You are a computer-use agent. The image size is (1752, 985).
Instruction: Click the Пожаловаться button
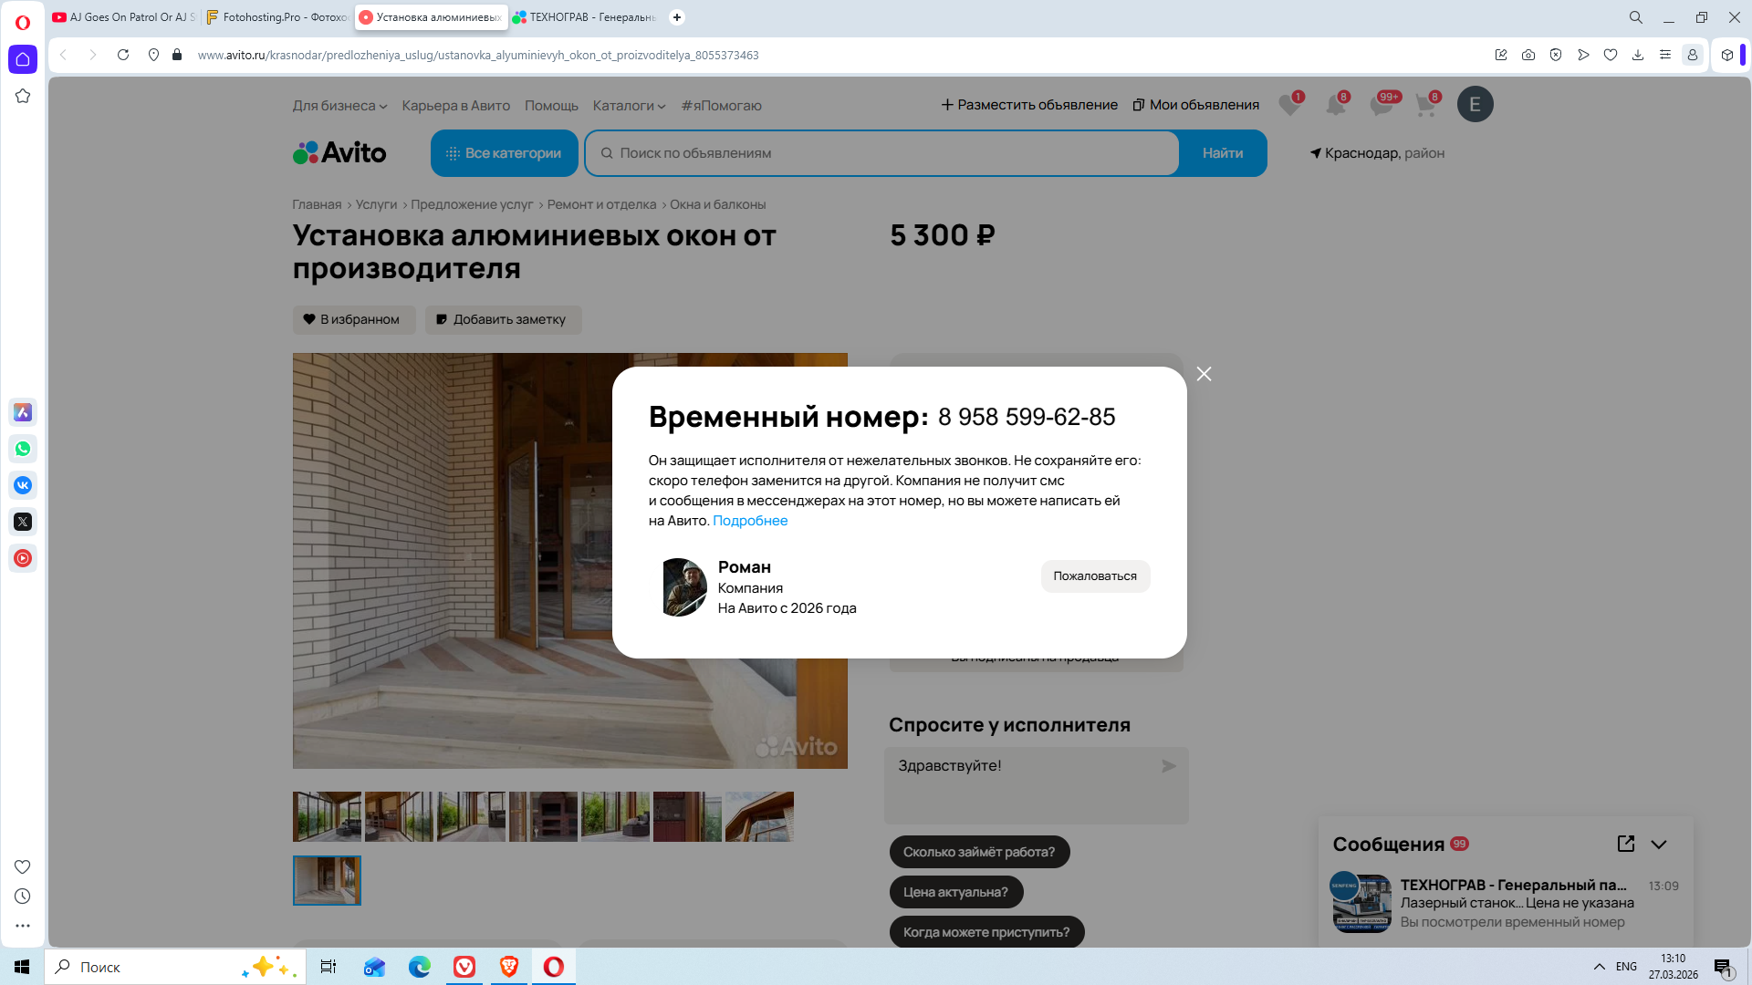click(x=1094, y=576)
